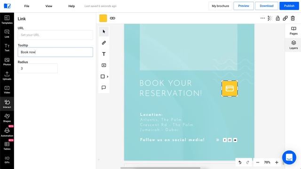The width and height of the screenshot is (301, 169).
Task: Click the YouTube icon on the brochure
Action: (235, 140)
